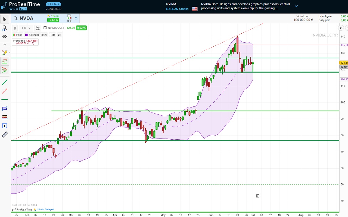The height and width of the screenshot is (217, 348).
Task: Click the 135,00 price label on axis
Action: pos(344,45)
